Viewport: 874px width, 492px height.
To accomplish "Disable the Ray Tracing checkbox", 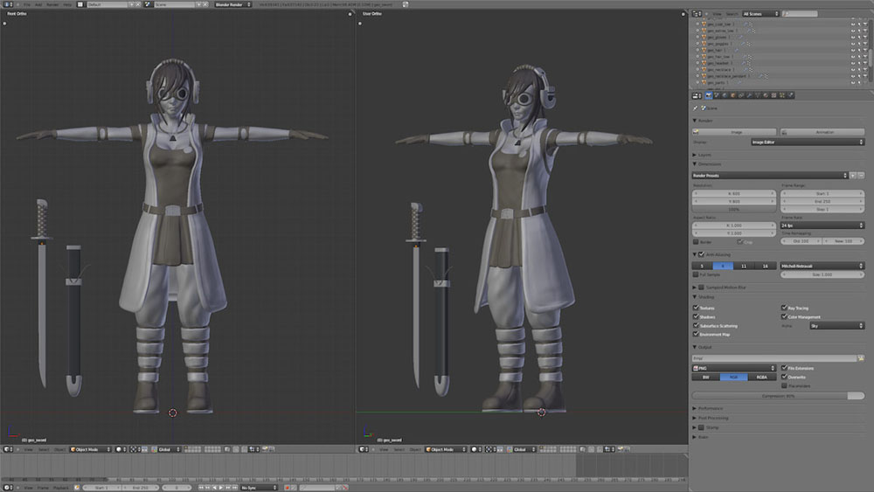I will (x=783, y=308).
